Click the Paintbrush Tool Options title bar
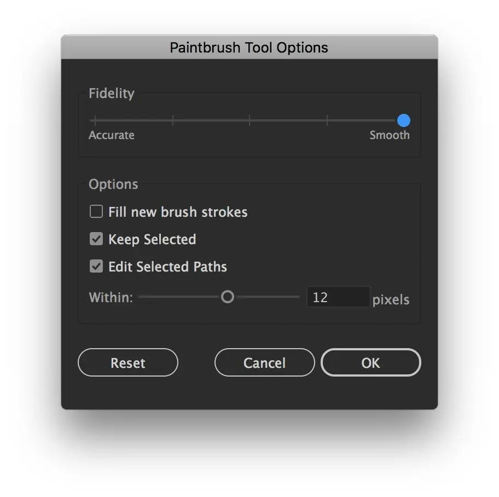The image size is (499, 497). coord(249,48)
